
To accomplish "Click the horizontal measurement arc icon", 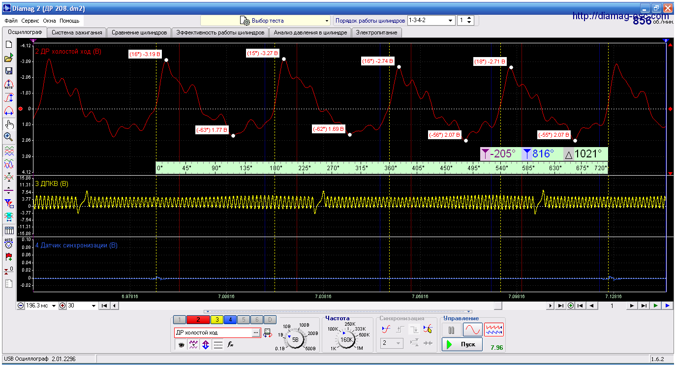I will click(8, 111).
